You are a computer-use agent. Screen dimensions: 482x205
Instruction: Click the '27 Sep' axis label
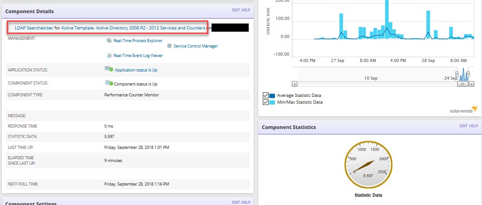[x=337, y=61]
